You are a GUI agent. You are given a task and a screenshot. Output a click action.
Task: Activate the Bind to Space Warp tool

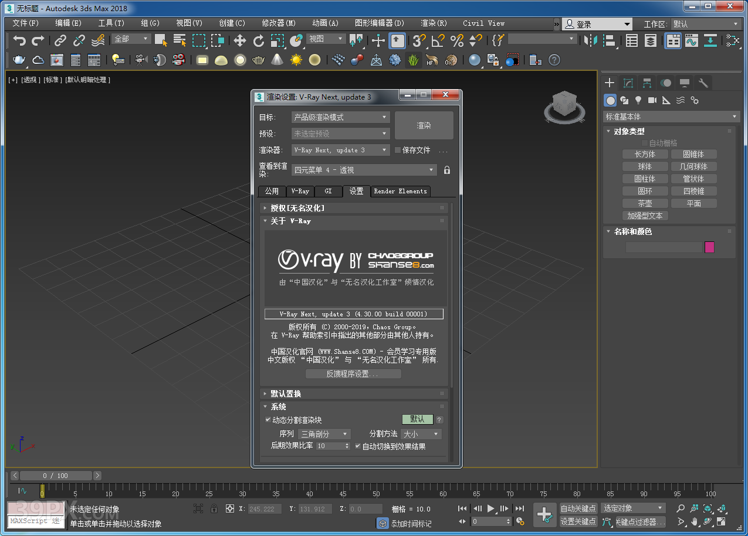click(98, 40)
